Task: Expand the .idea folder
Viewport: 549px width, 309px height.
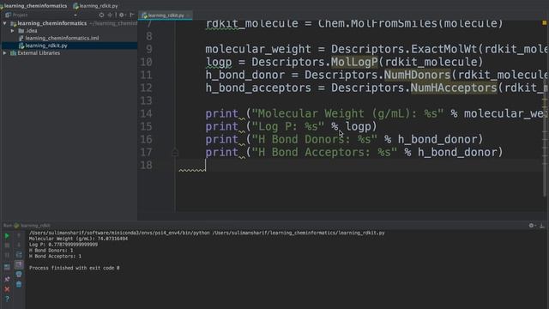Action: point(13,31)
